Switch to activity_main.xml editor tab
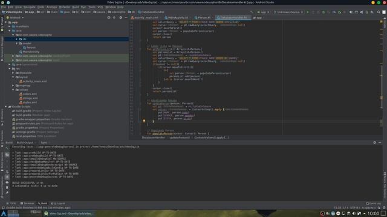 coord(146,17)
